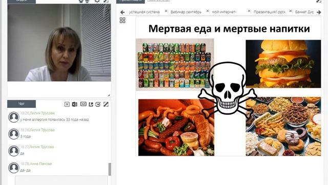Click avatar of 18:26 allergy message
Screen dimensions: 328x185
tap(14, 117)
